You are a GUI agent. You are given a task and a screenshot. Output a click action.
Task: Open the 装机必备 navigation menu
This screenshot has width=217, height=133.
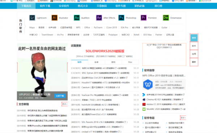coord(140,6)
